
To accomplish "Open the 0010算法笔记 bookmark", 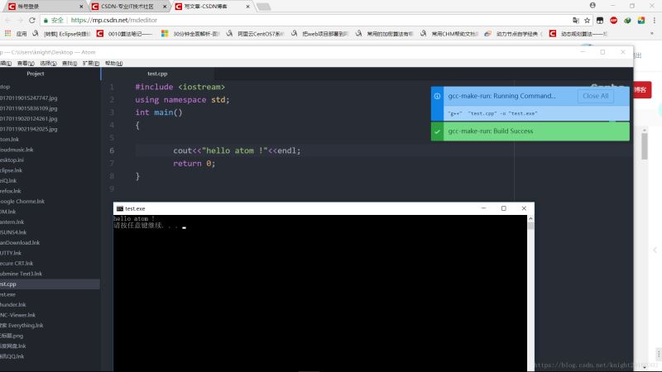I will (x=126, y=34).
